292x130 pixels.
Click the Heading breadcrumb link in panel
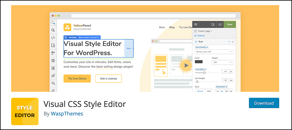point(200,36)
